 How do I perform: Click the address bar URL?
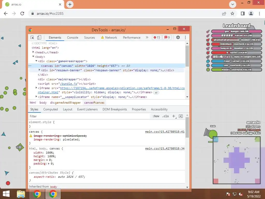(x=50, y=13)
